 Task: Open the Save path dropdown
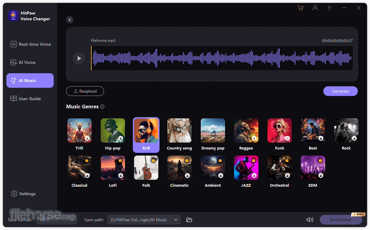point(144,220)
